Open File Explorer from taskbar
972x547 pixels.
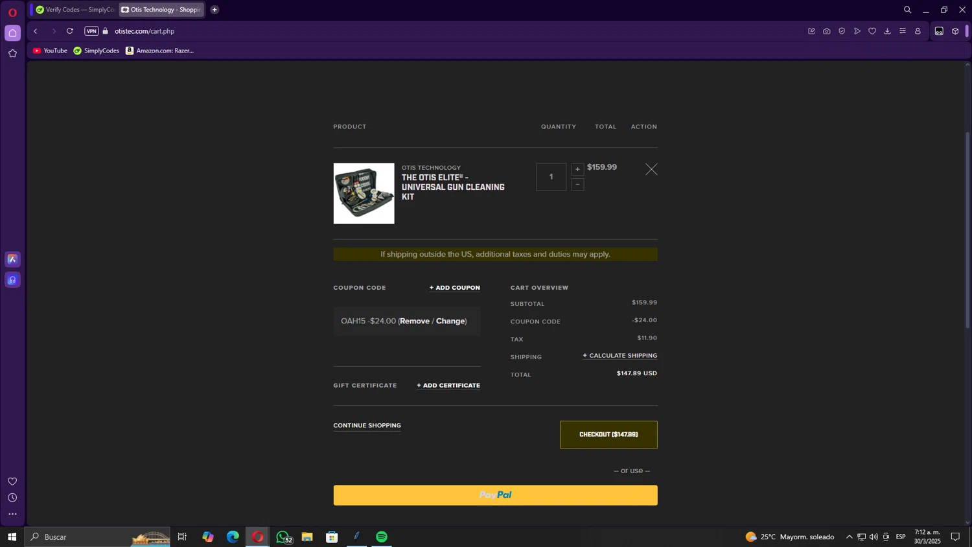point(307,537)
